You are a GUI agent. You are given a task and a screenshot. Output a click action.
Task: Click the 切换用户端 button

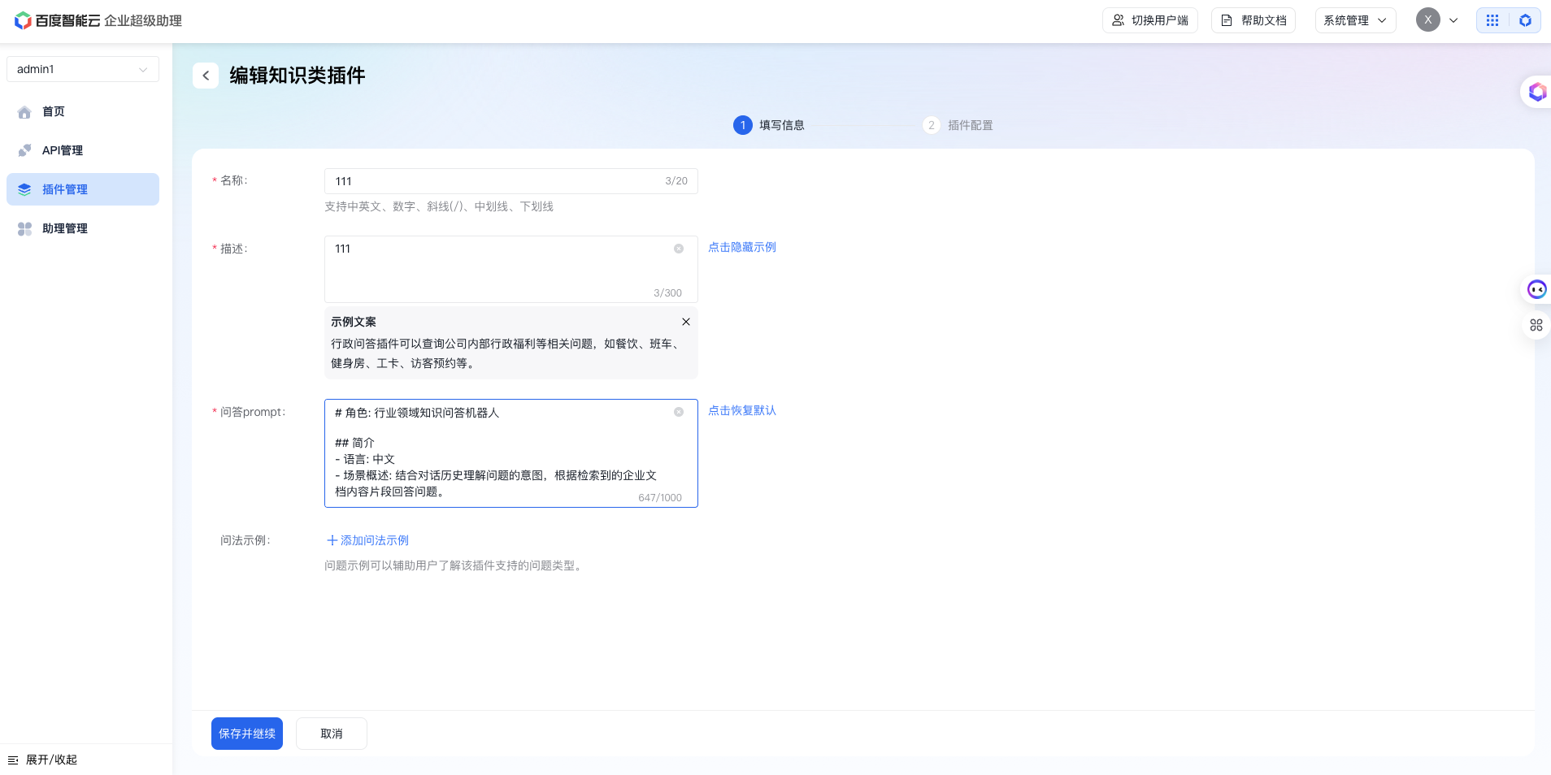[x=1150, y=20]
